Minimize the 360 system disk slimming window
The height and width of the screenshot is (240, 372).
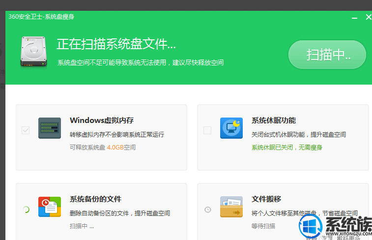click(x=354, y=17)
